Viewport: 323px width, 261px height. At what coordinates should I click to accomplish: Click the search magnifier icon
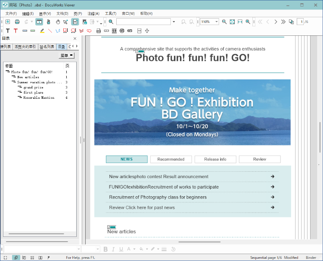(x=111, y=22)
